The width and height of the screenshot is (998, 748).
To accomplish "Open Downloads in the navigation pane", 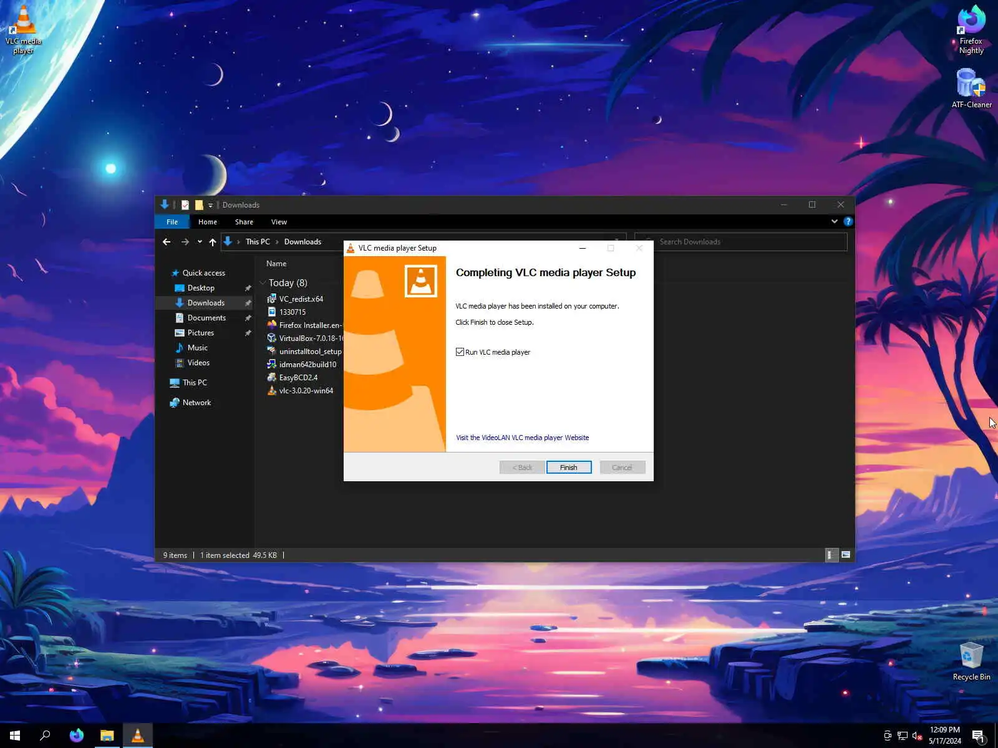I will (206, 303).
